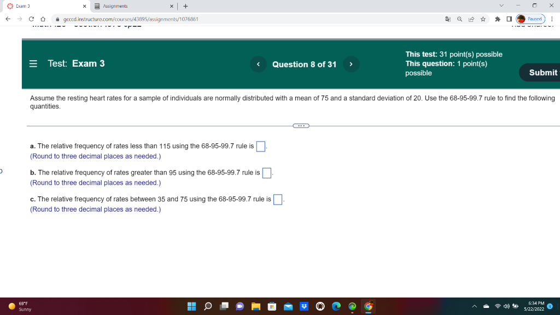Click the Paused profile sync button

coord(531,19)
